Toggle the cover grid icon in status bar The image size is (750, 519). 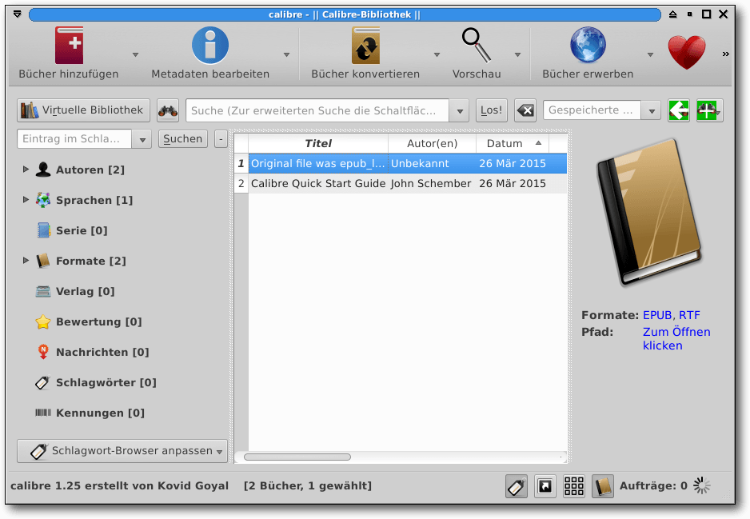tap(574, 486)
